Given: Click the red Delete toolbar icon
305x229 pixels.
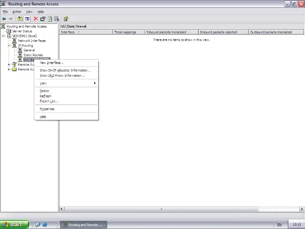Looking at the screenshot, I should coord(36,19).
